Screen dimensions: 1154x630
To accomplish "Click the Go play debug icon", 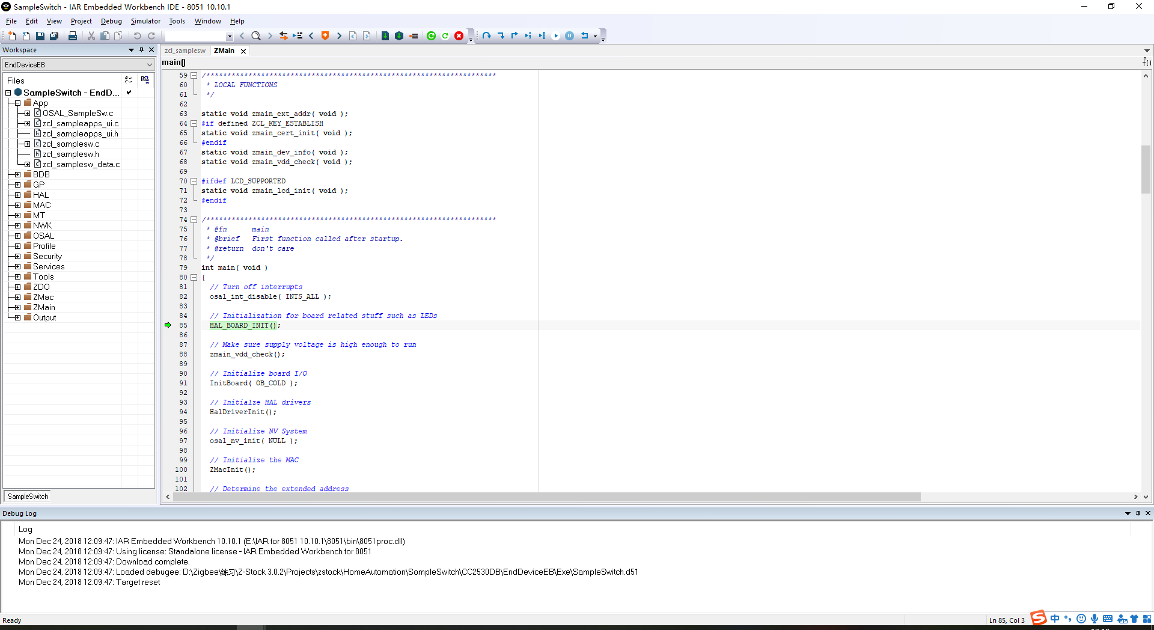I will point(555,36).
